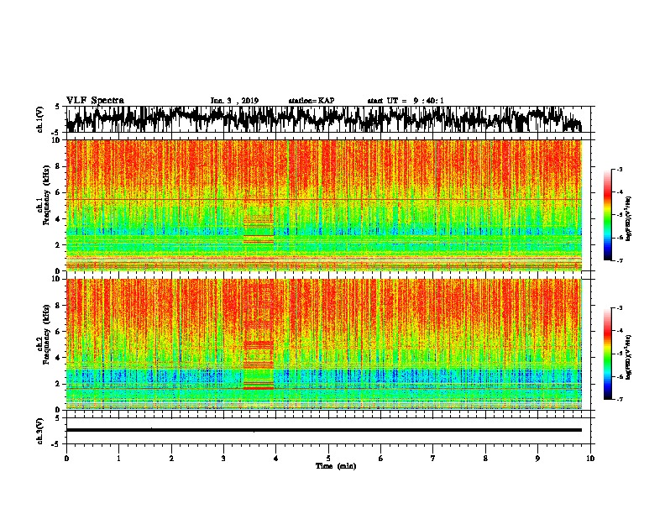665x514 pixels.
Task: Click the "-7" tick on ch.1 colorbar
Action: 619,260
